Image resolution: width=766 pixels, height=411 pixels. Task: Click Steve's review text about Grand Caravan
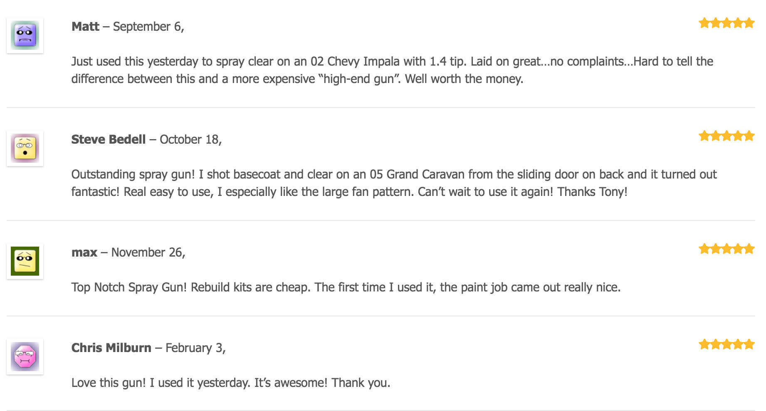point(394,183)
